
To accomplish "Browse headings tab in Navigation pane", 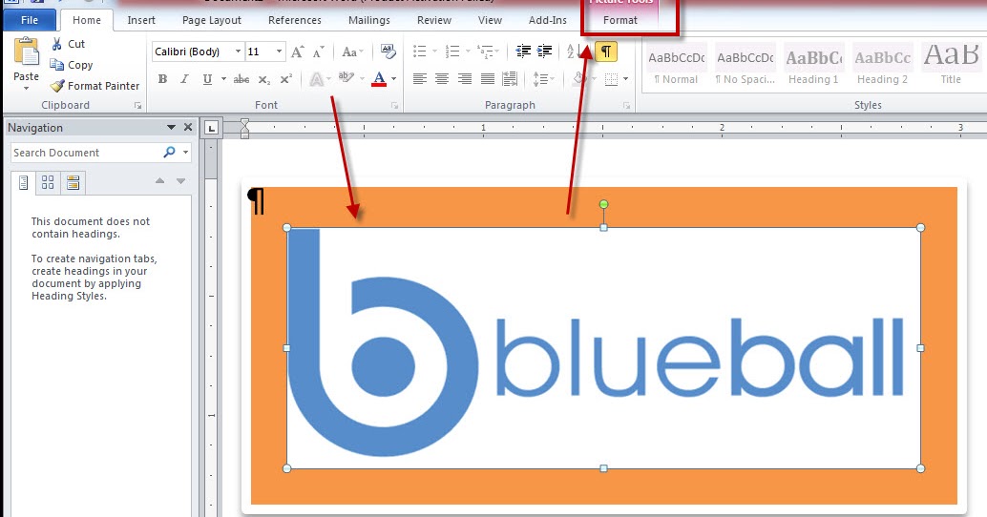I will [23, 183].
